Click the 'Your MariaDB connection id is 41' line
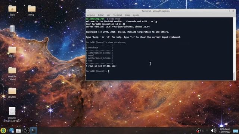Image resolution: width=239 pixels, height=134 pixels. coord(105,24)
